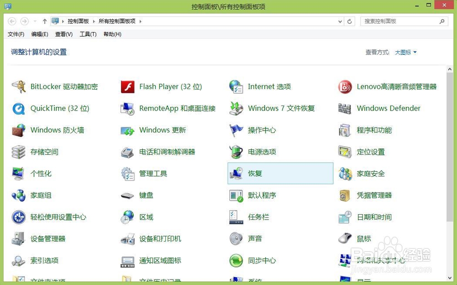Viewport: 457px width, 285px height.
Task: Open the 查看(V) menu
Action: click(64, 34)
